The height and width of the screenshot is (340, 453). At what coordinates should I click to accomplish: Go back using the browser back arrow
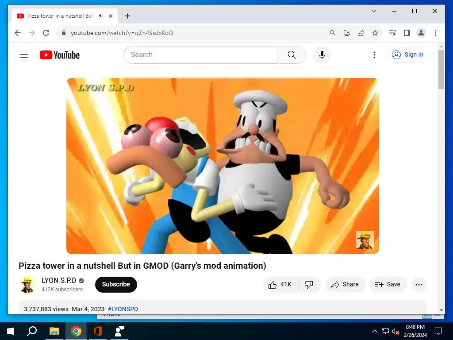coord(18,33)
